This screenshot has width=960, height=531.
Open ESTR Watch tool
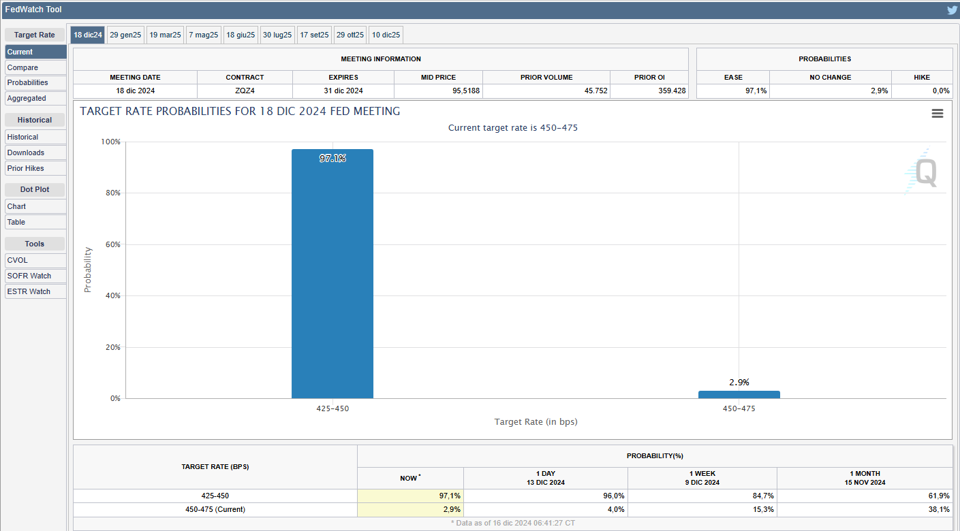35,291
